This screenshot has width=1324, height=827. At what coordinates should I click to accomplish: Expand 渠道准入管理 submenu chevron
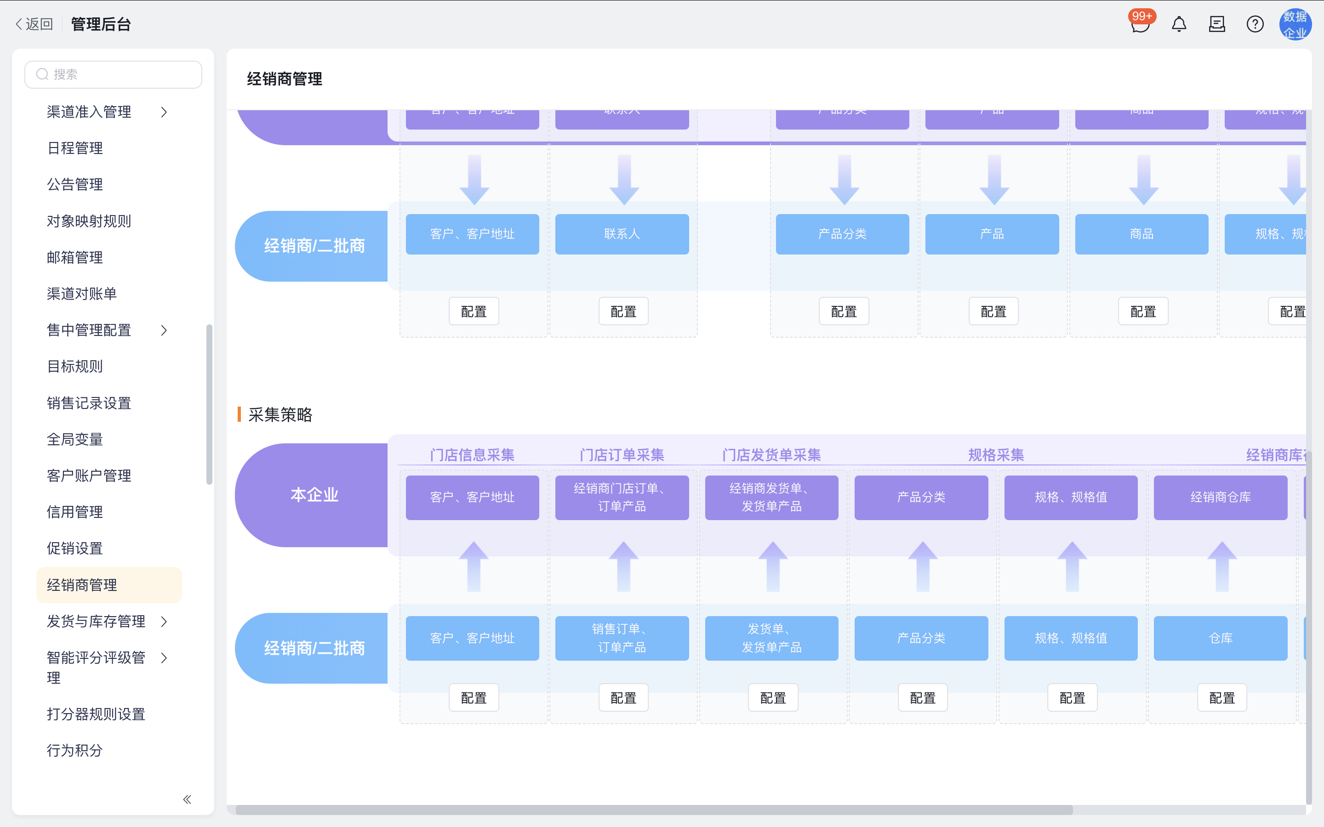(x=164, y=112)
